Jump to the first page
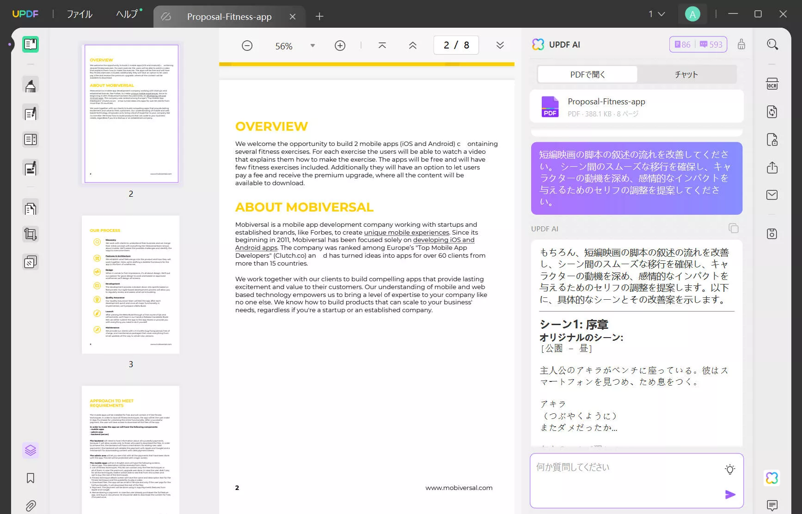The image size is (802, 514). (382, 45)
